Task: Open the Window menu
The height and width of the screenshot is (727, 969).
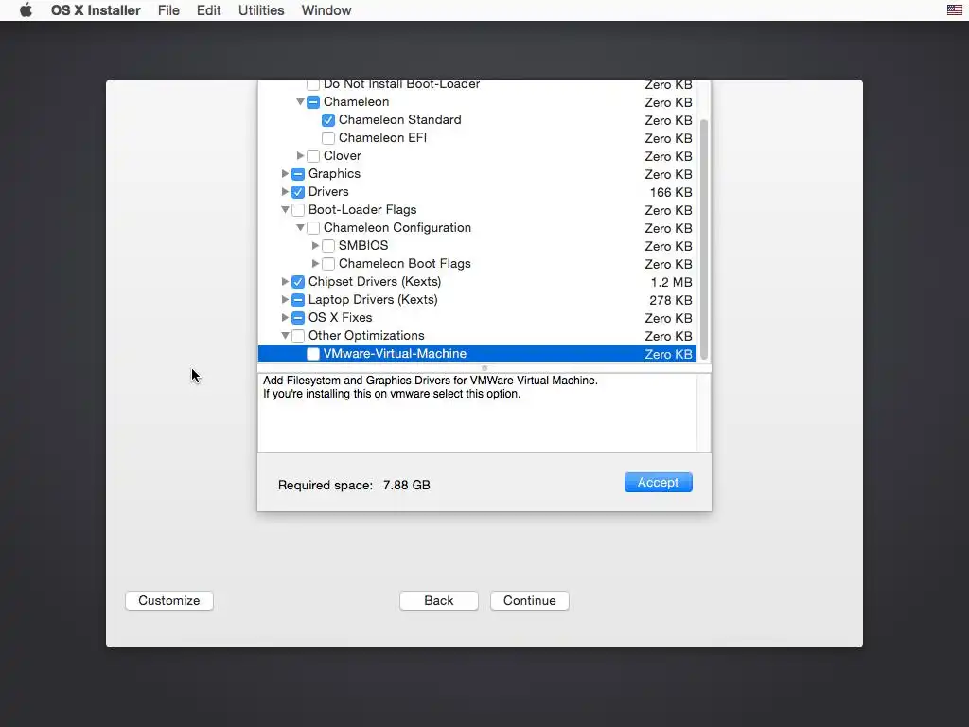Action: click(x=326, y=10)
